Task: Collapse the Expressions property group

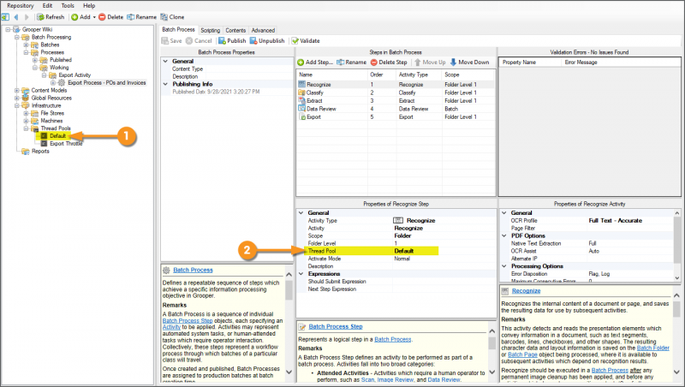Action: tap(301, 274)
